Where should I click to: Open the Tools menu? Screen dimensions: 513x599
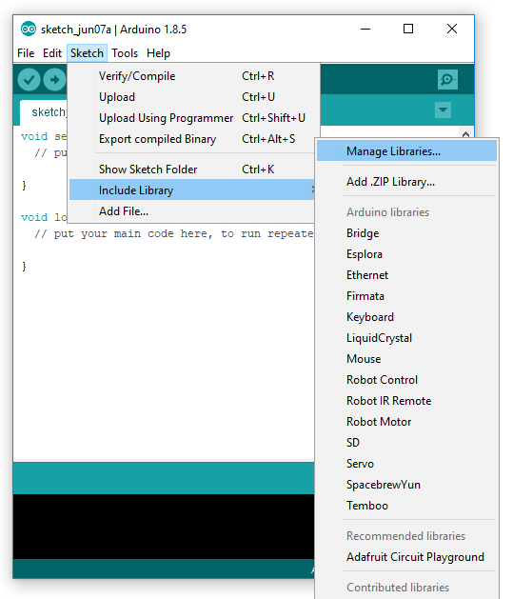(125, 53)
